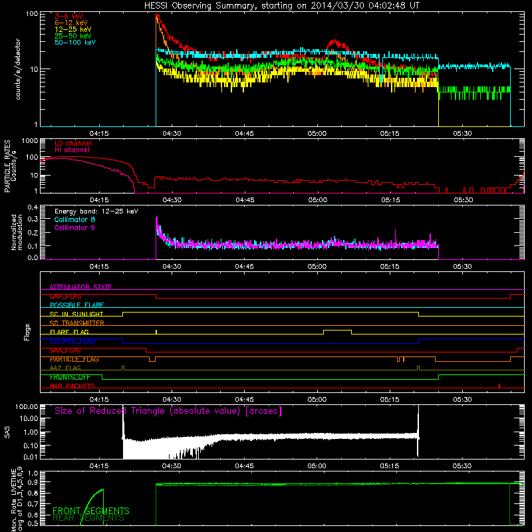Click the 04:30 tick label under the count-rate panel
Screen dimensions: 532x532
point(172,134)
